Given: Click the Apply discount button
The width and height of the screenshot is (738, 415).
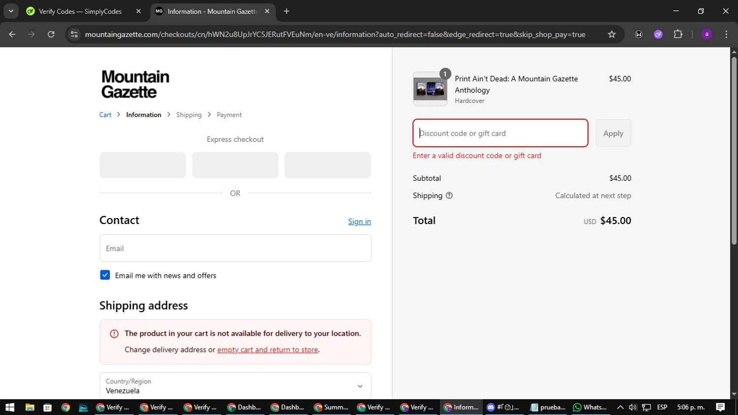Looking at the screenshot, I should [x=613, y=133].
